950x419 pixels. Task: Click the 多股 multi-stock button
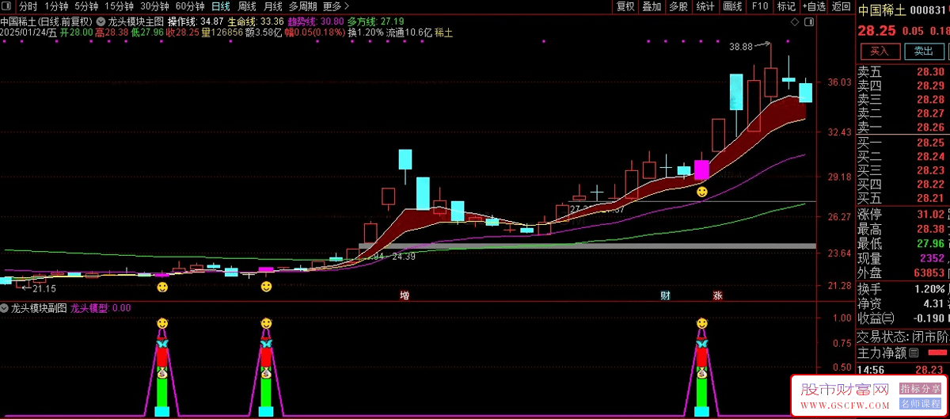pos(678,6)
